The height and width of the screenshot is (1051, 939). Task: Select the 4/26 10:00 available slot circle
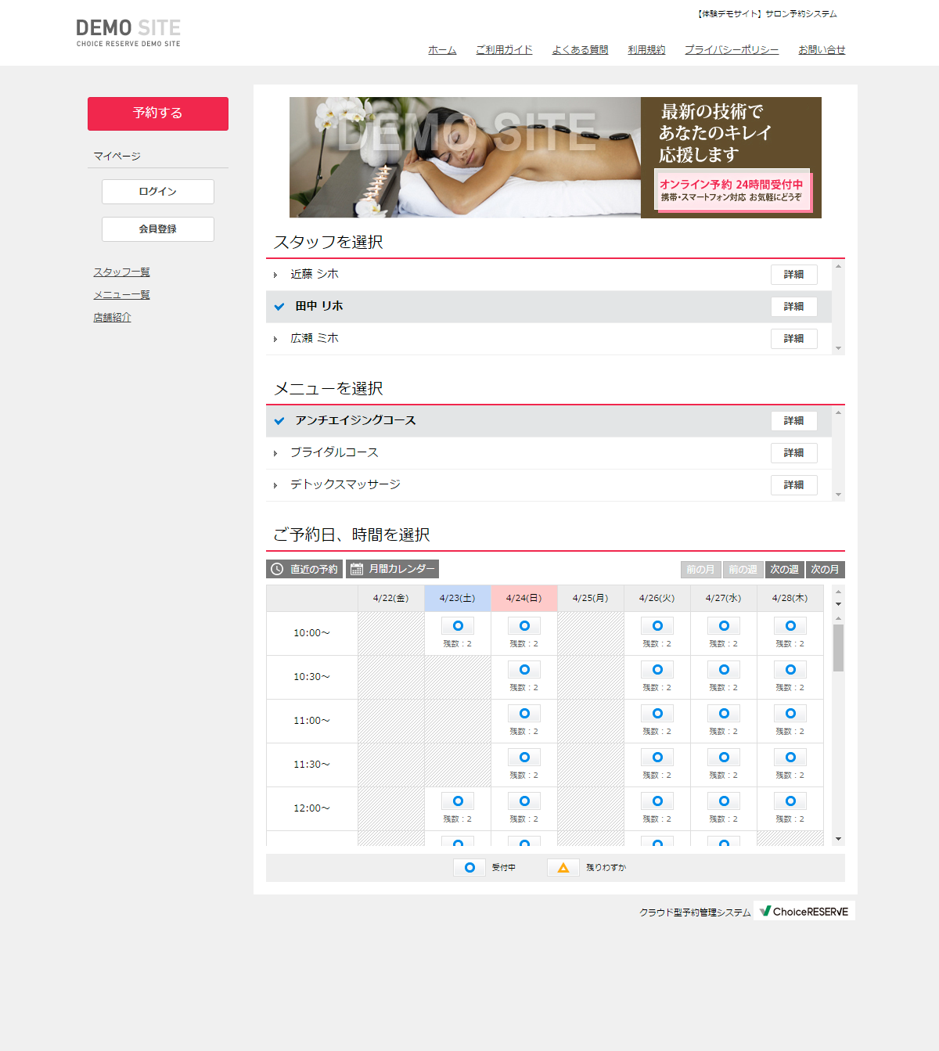657,626
